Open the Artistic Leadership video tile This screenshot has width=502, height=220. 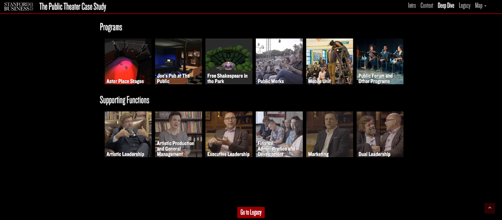[128, 134]
